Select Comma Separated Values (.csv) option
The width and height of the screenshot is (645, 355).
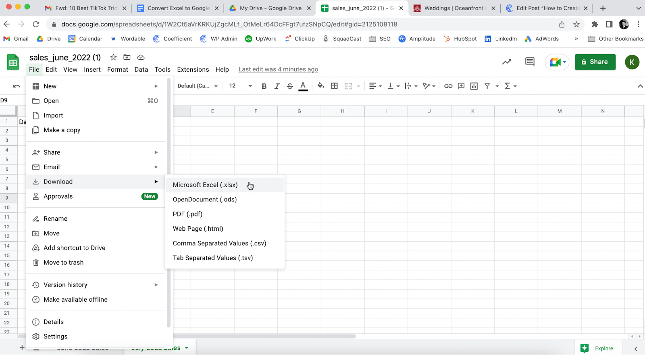coord(219,243)
